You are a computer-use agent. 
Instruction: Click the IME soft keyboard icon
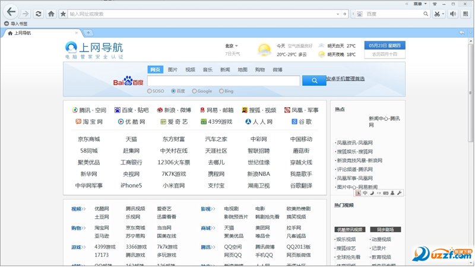[385, 193]
